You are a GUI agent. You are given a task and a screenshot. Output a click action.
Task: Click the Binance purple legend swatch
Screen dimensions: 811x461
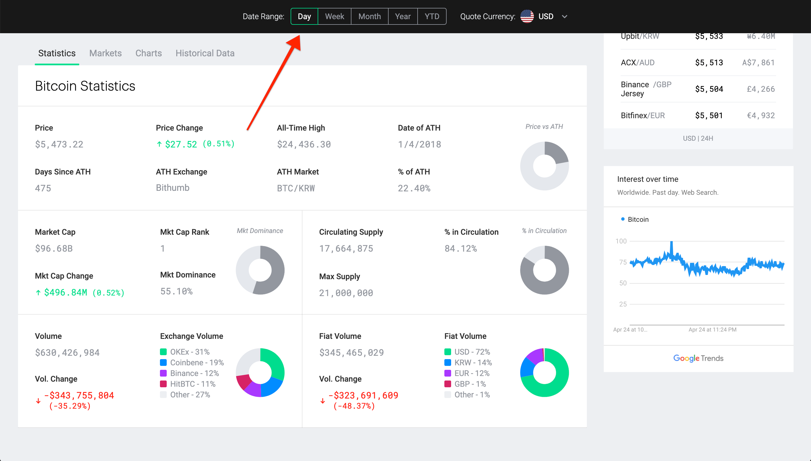(x=163, y=373)
